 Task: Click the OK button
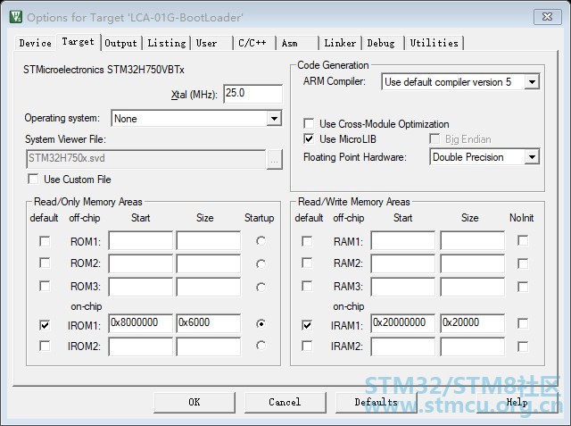tap(194, 402)
